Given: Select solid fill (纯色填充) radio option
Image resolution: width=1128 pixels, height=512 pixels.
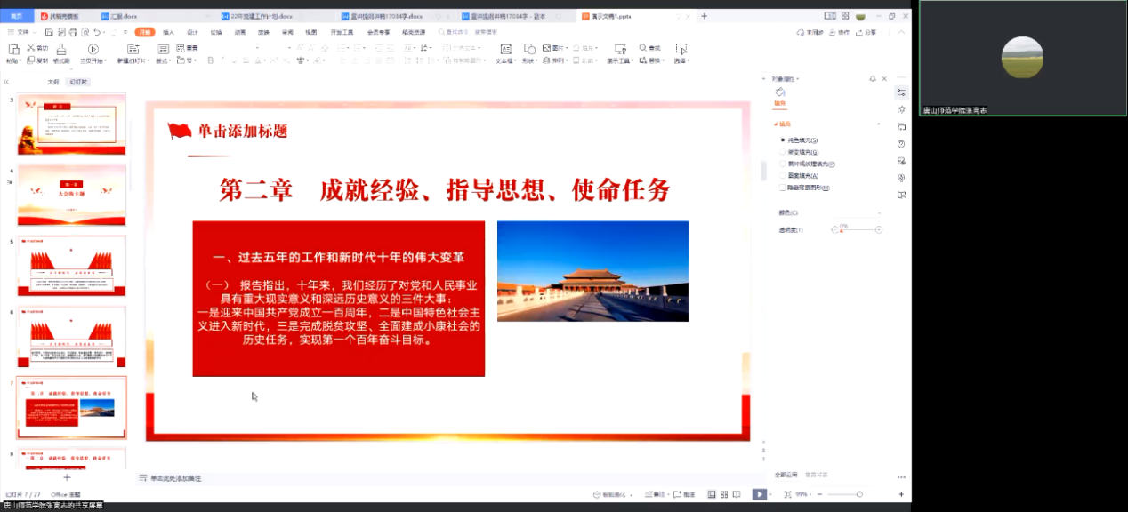Looking at the screenshot, I should click(783, 140).
